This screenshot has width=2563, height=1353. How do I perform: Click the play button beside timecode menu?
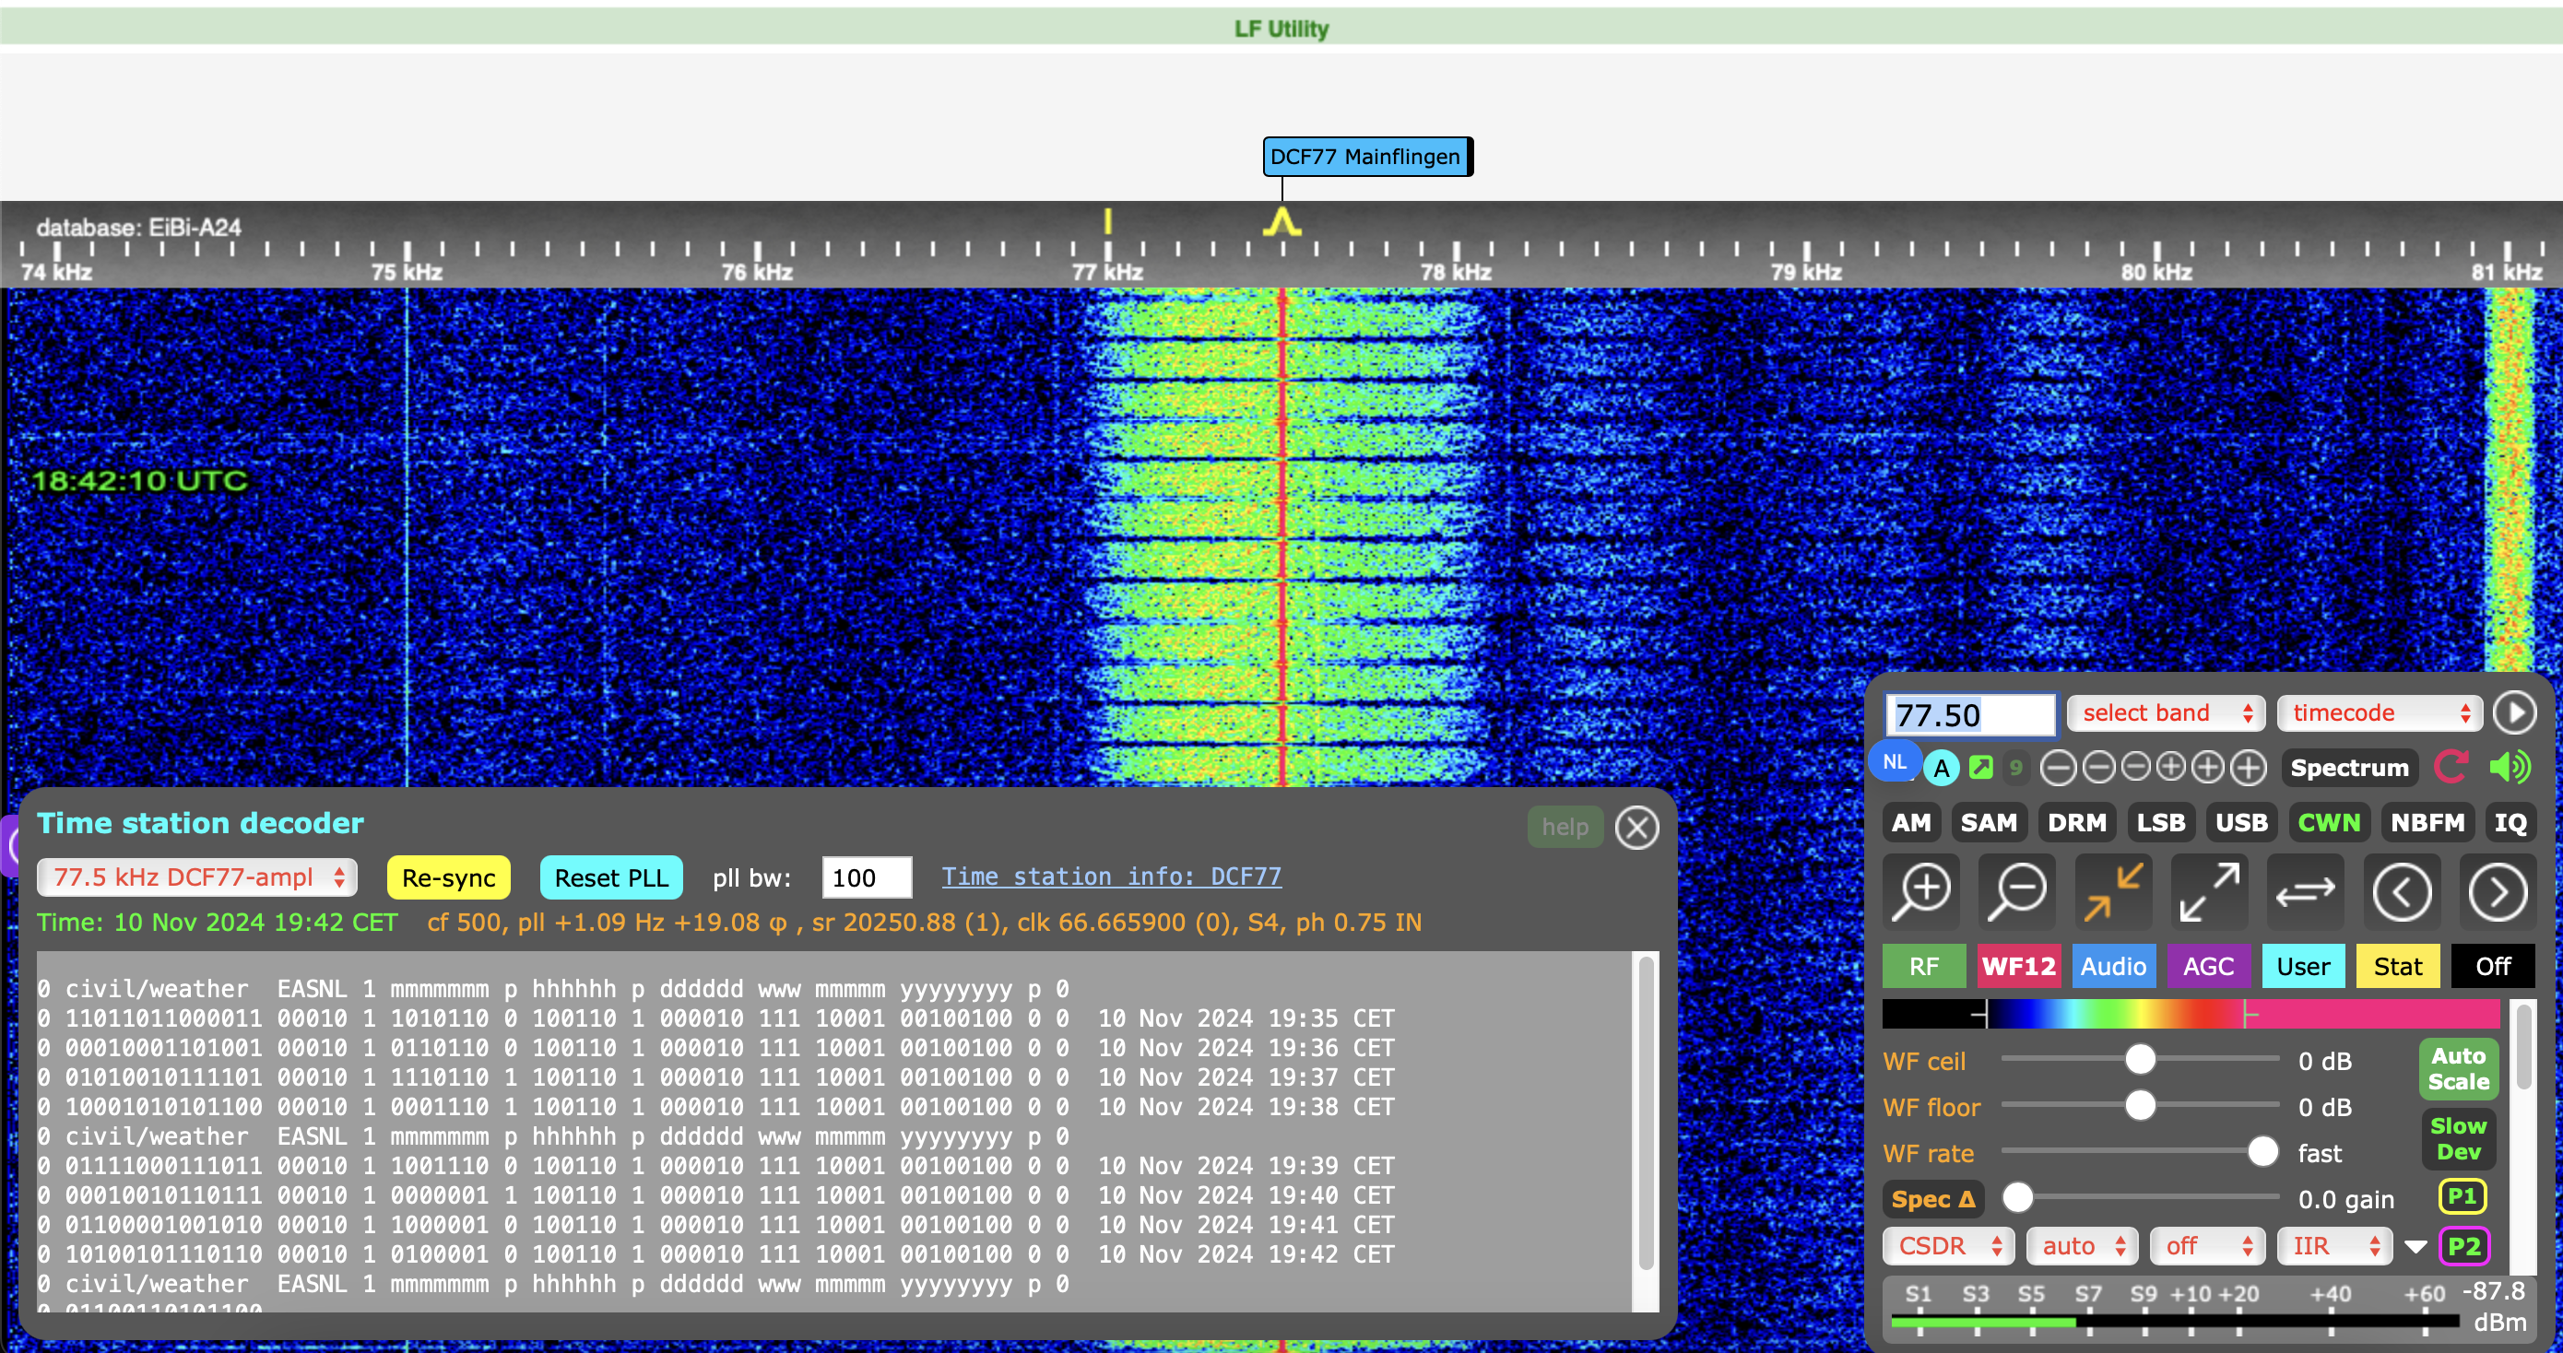[2516, 712]
